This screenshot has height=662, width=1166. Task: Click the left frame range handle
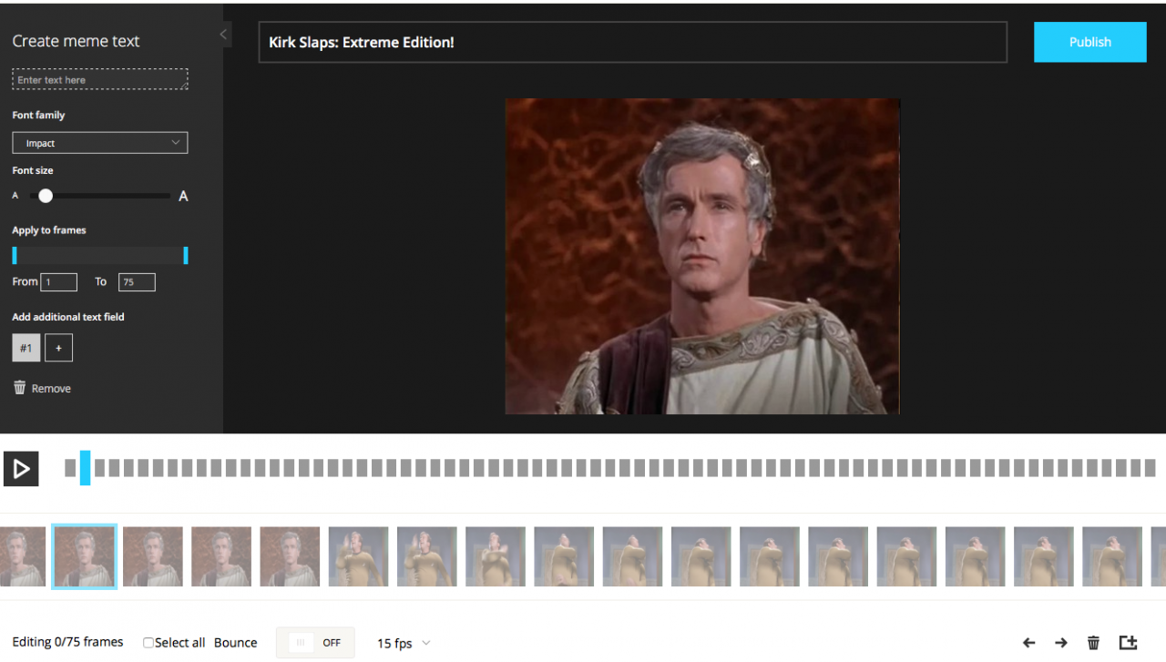(15, 255)
